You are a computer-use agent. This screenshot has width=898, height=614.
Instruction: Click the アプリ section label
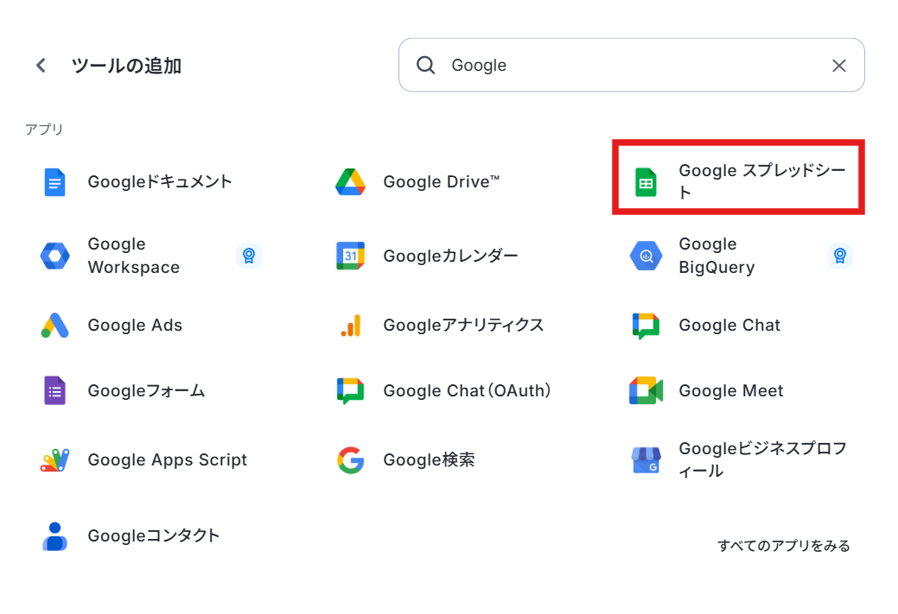(44, 130)
